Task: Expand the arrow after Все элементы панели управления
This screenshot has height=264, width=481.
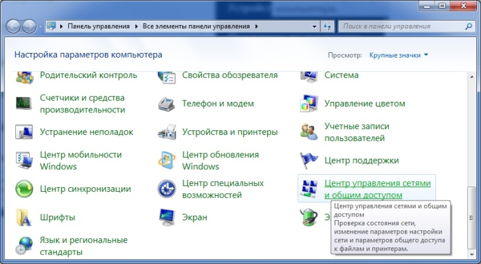Action: tap(256, 26)
